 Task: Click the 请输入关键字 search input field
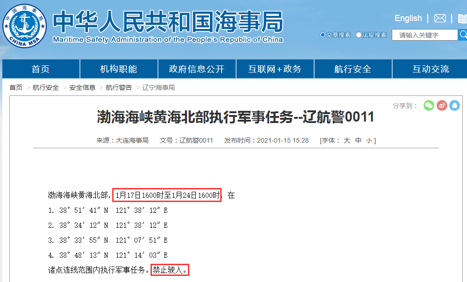[424, 35]
